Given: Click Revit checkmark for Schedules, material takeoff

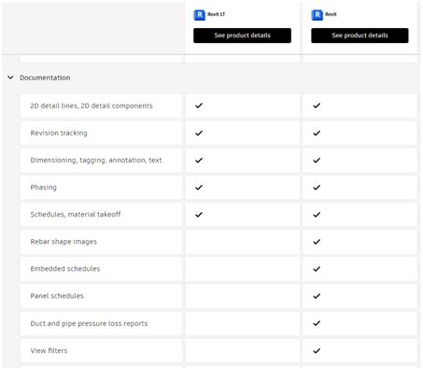Looking at the screenshot, I should click(317, 215).
